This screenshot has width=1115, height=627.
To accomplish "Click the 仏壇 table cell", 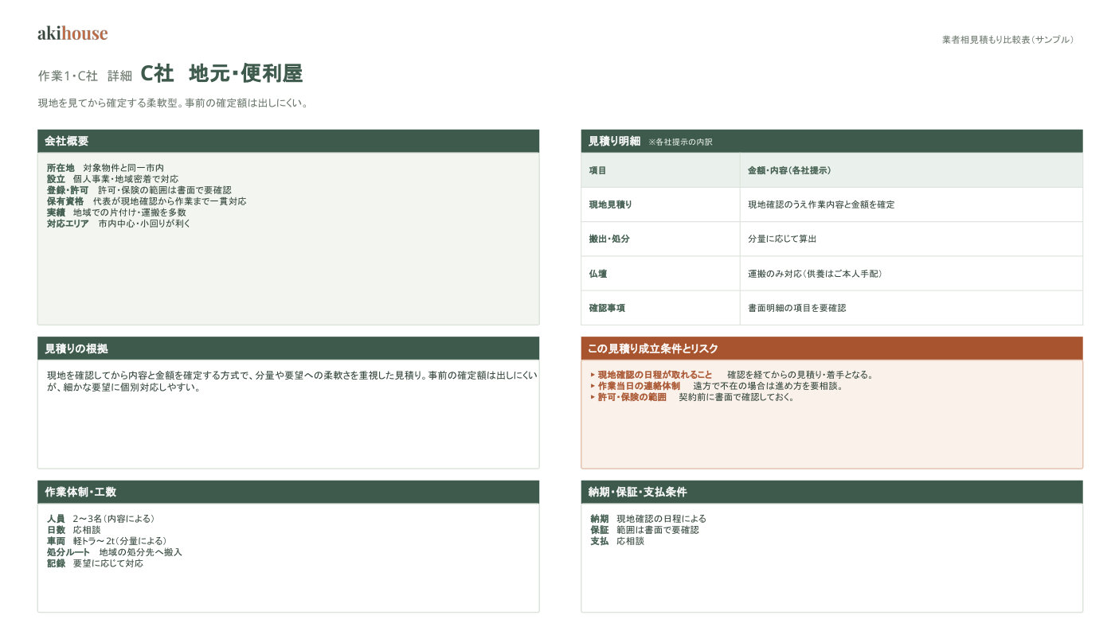I will (x=660, y=274).
